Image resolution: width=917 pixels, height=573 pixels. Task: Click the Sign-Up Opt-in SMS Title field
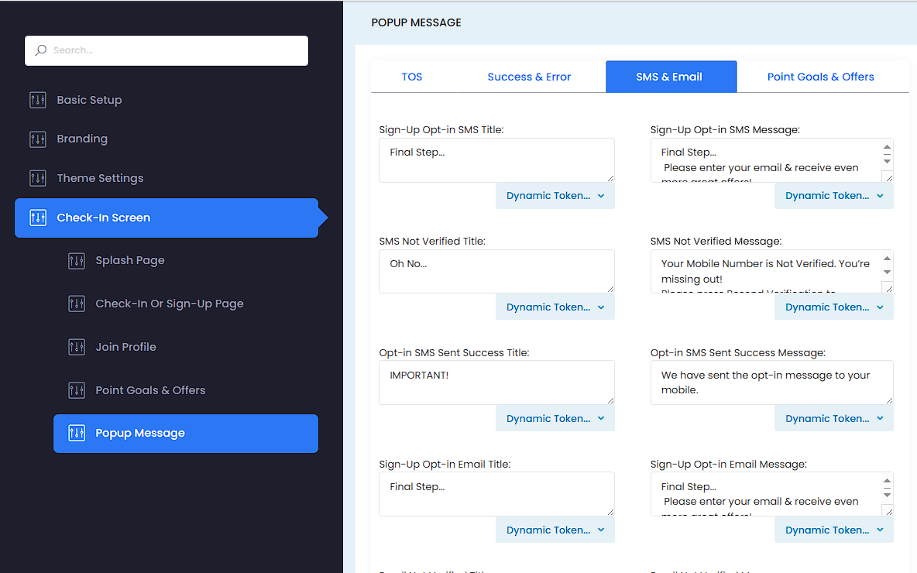pos(496,160)
